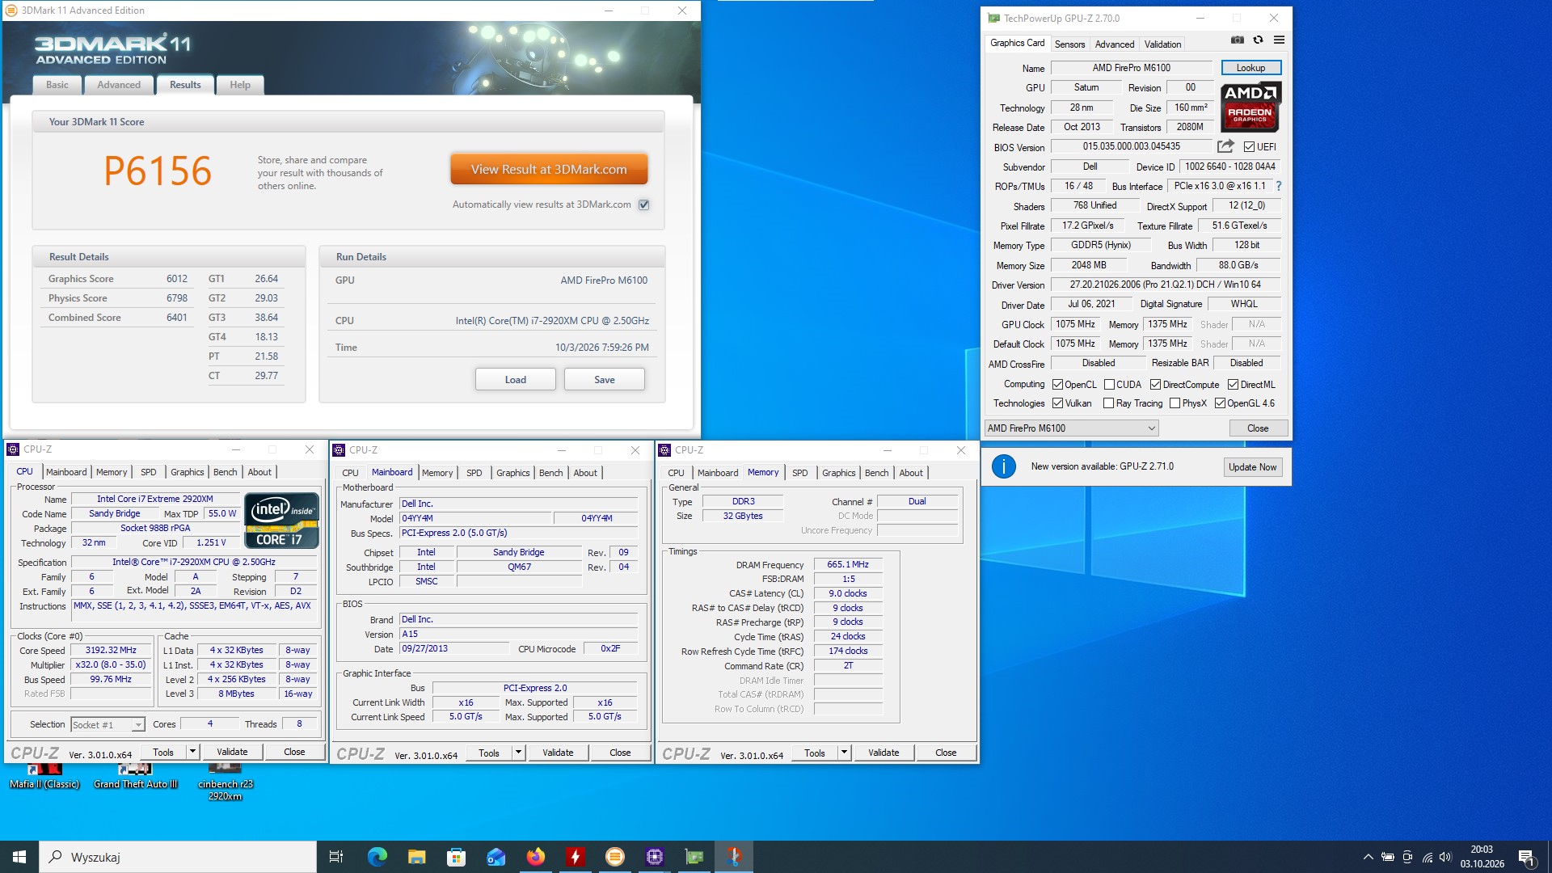Image resolution: width=1552 pixels, height=873 pixels.
Task: Click the BIOS version share/export icon in GPU-Z
Action: click(1225, 146)
